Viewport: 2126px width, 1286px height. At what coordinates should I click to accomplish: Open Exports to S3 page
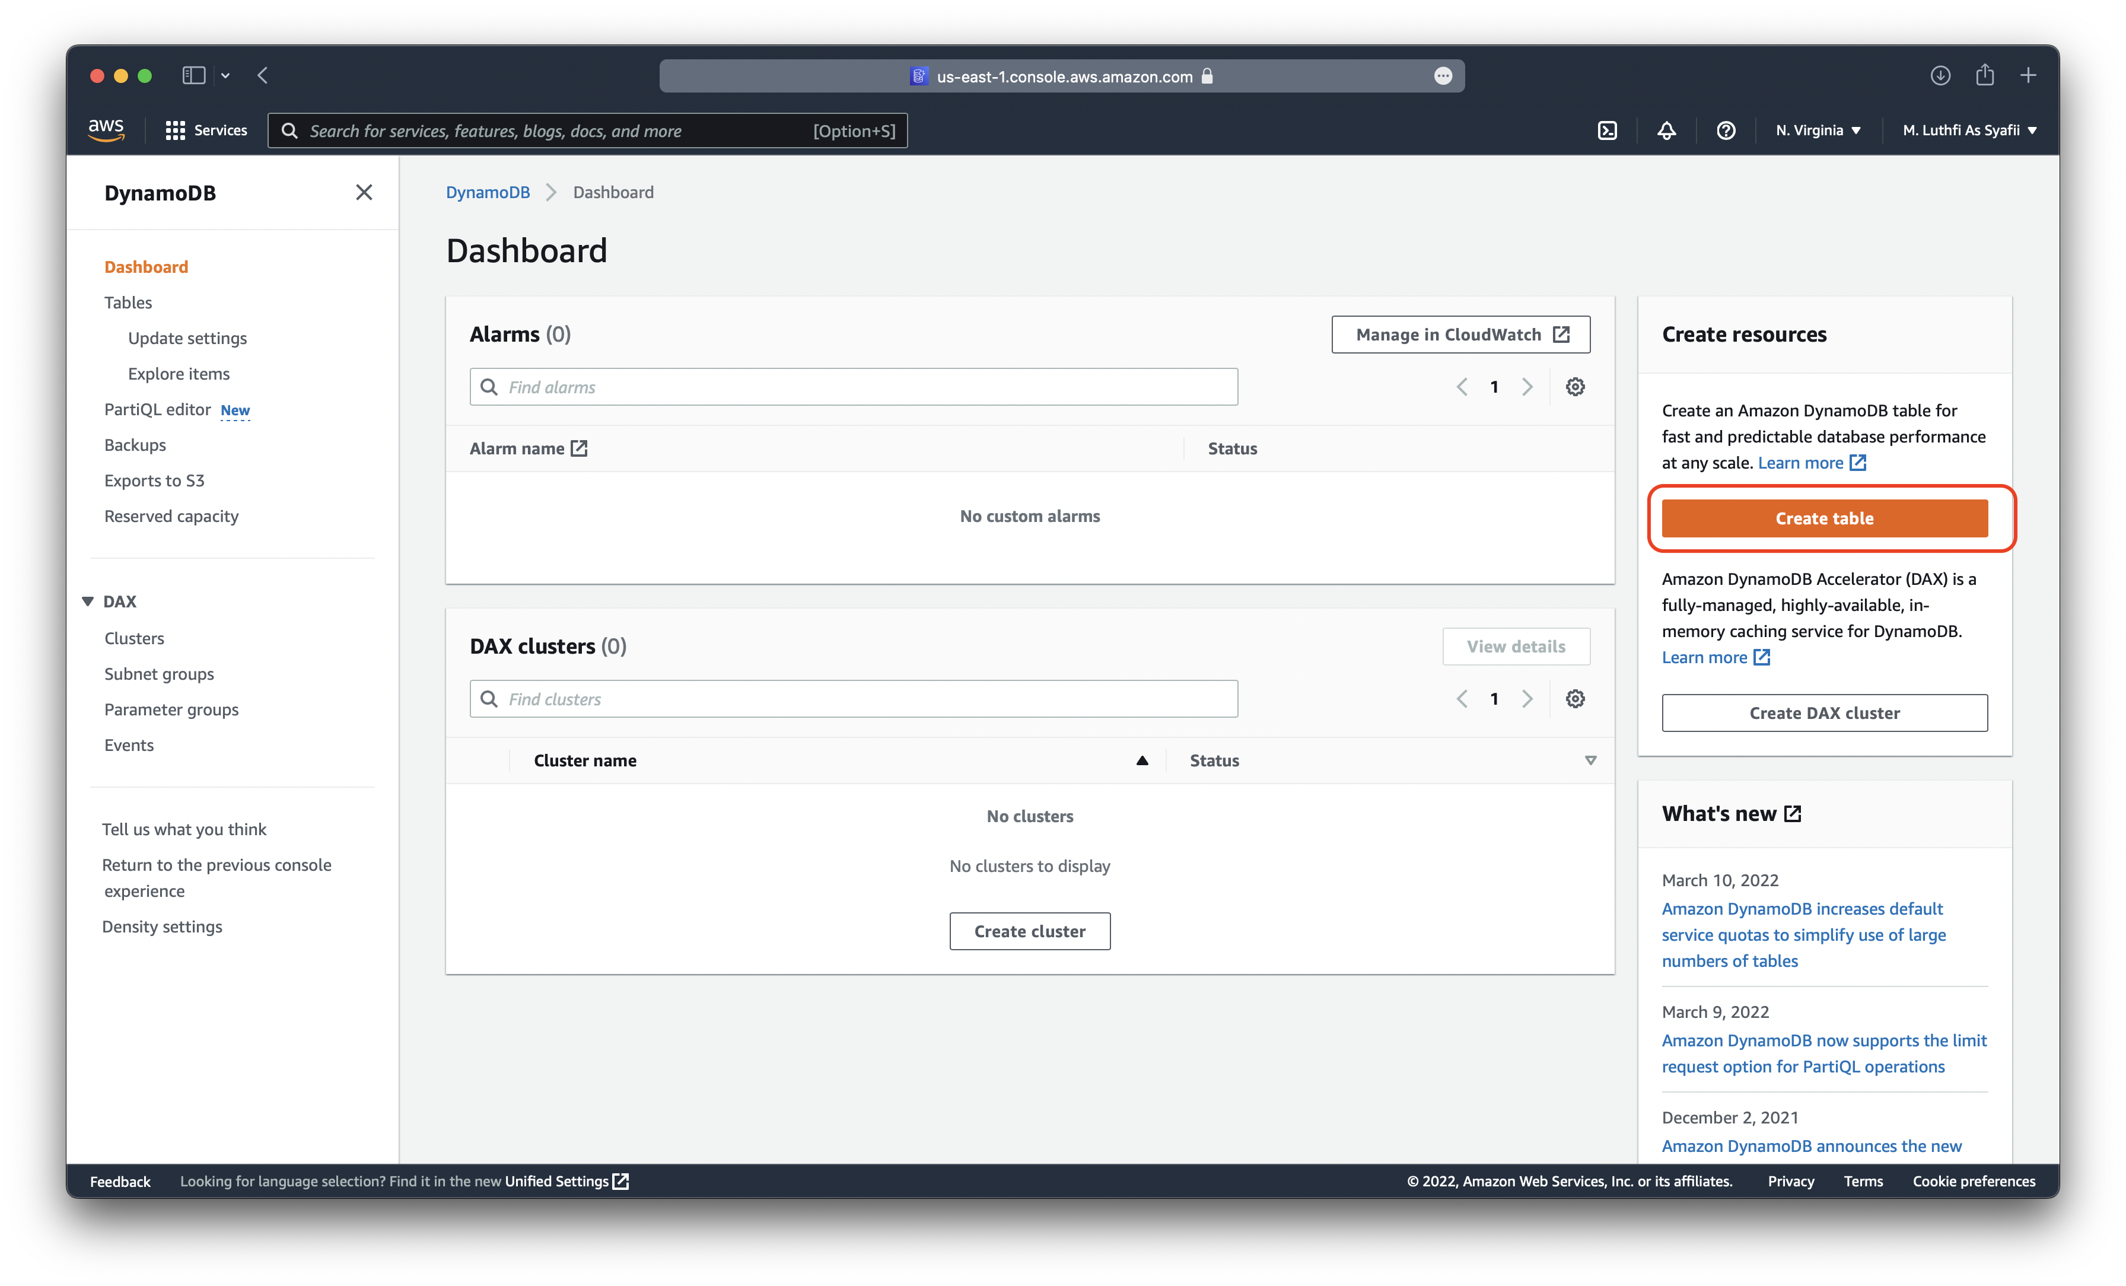154,480
